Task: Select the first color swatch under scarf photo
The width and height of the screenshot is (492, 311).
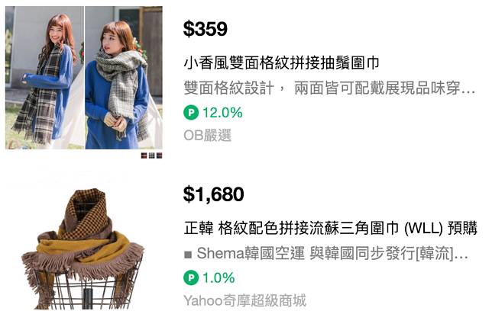Action: point(144,155)
